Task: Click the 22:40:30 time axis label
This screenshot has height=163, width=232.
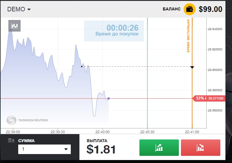Action: click(x=148, y=131)
